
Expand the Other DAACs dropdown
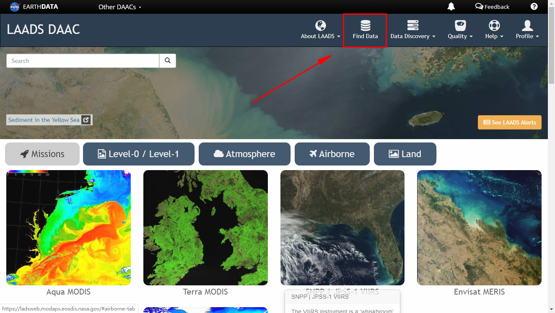(120, 7)
